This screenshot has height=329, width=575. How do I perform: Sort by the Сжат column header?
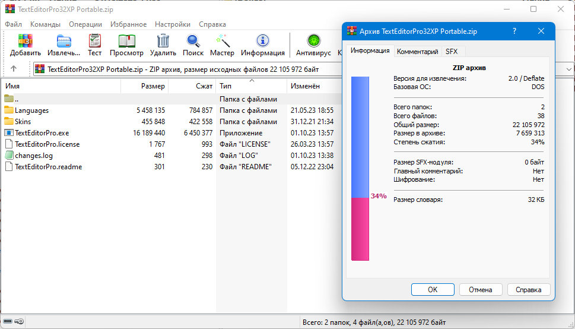tap(192, 86)
